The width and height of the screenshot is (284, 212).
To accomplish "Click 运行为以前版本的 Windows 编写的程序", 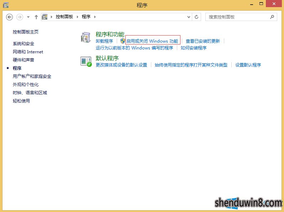I will coord(135,48).
